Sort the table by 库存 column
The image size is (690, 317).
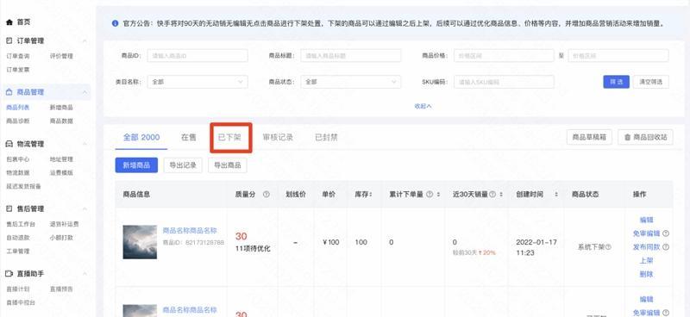click(x=371, y=195)
